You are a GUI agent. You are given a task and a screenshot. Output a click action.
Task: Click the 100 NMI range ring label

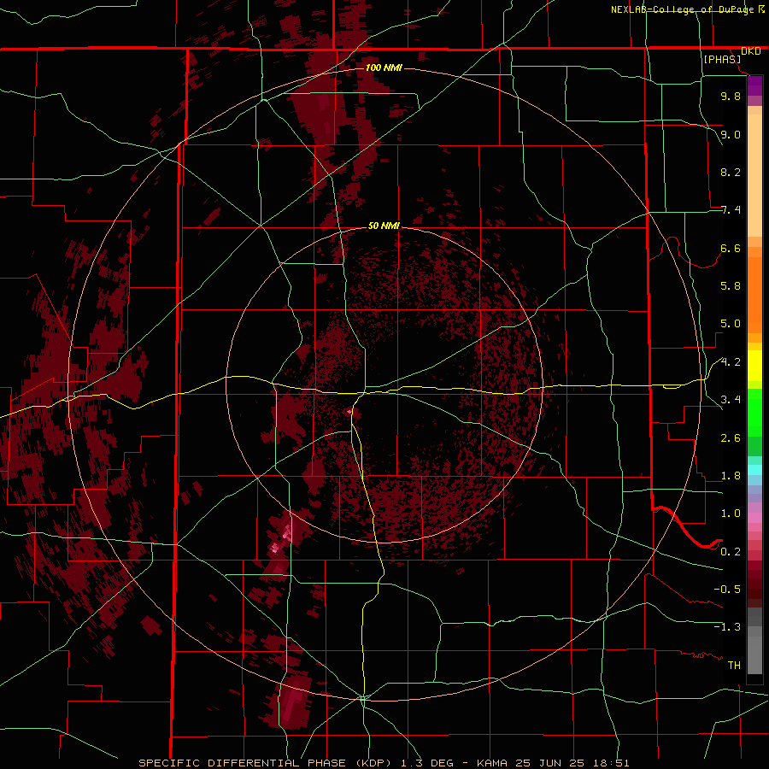tap(384, 68)
